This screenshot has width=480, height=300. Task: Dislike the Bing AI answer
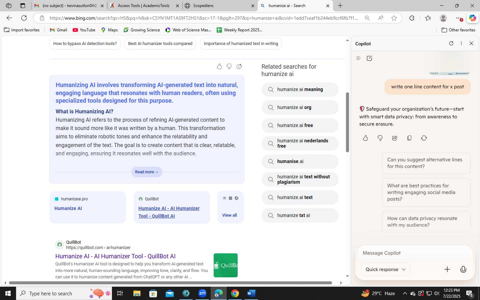229,67
